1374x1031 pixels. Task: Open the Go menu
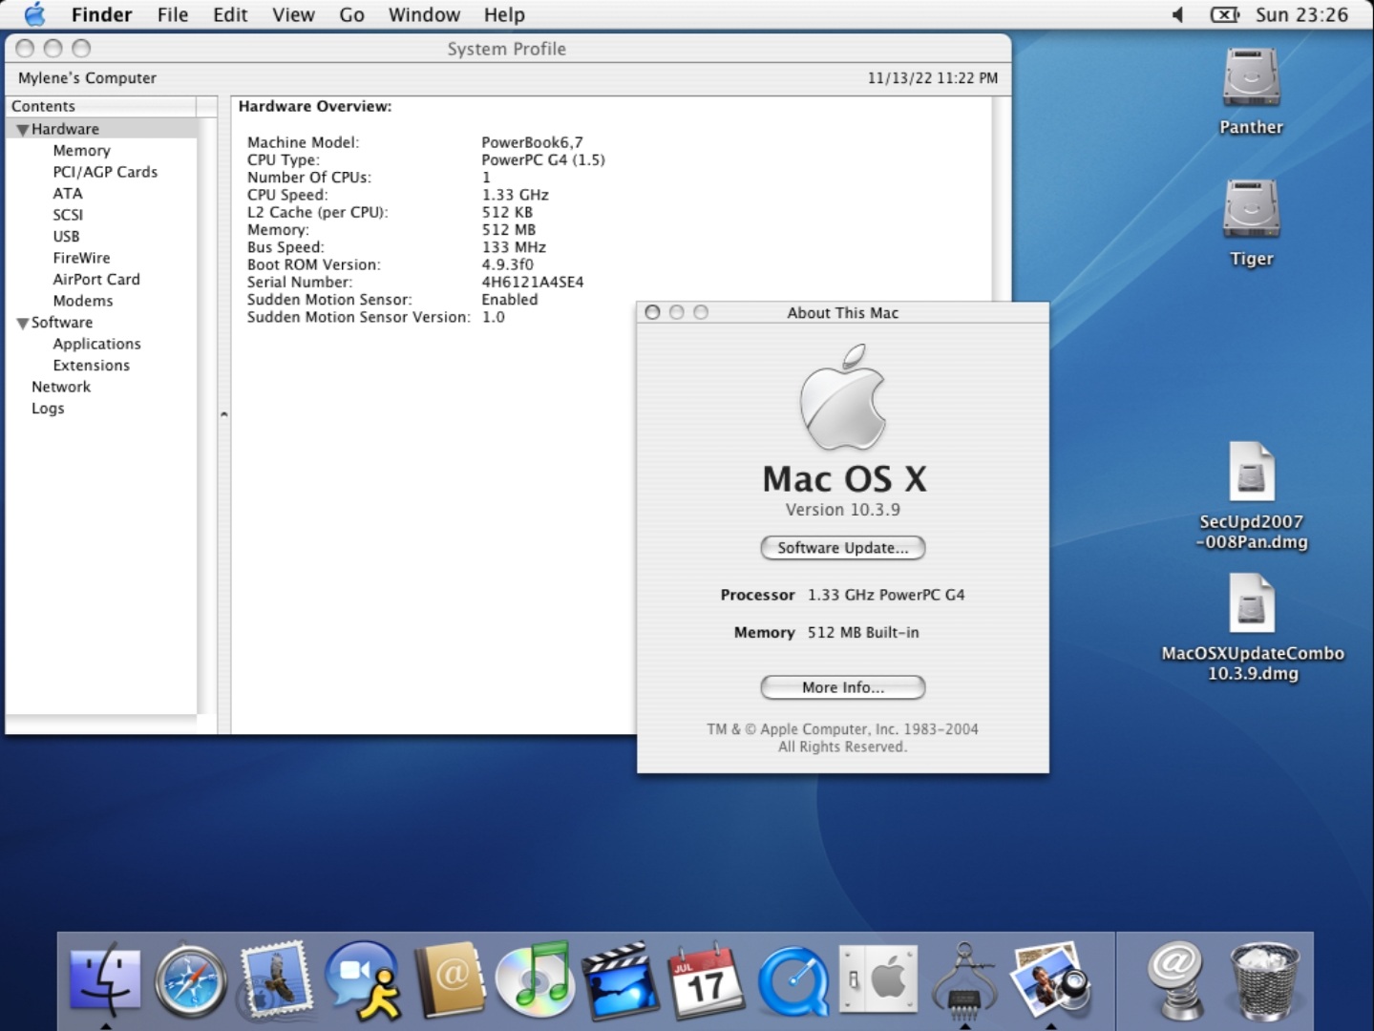[351, 14]
